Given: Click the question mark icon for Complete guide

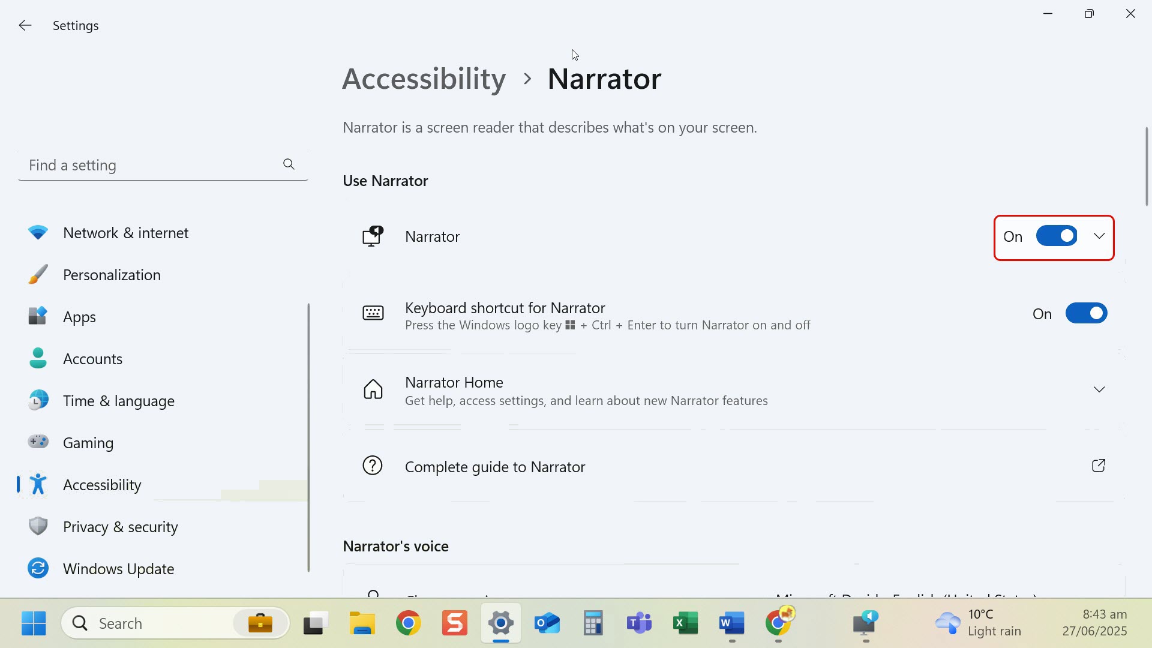Looking at the screenshot, I should click(x=373, y=466).
